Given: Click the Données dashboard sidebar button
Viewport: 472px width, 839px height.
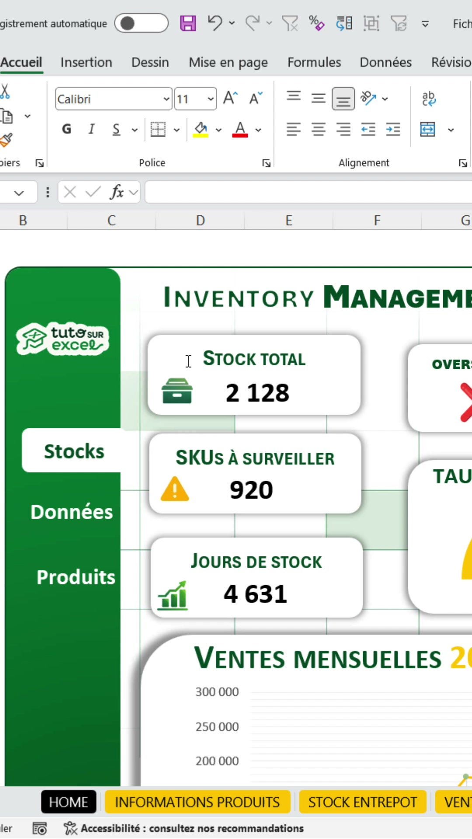Looking at the screenshot, I should coord(71,512).
